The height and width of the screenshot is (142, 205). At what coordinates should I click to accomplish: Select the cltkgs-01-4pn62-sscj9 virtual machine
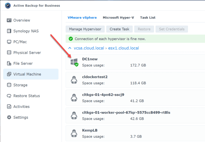point(133,98)
